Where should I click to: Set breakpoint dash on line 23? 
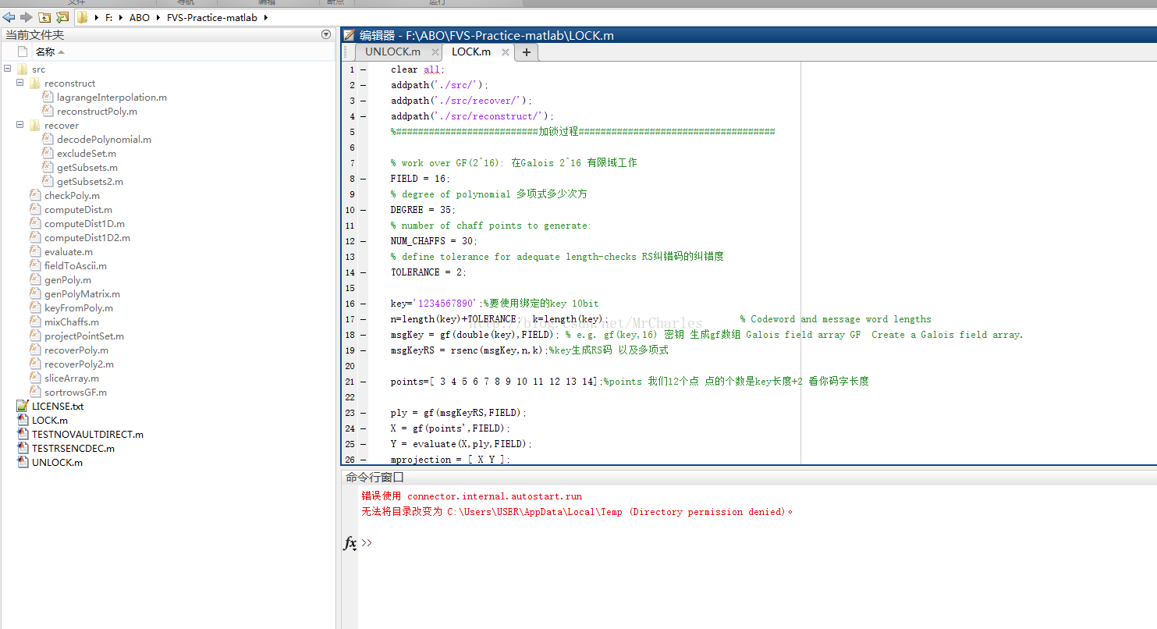click(x=364, y=413)
